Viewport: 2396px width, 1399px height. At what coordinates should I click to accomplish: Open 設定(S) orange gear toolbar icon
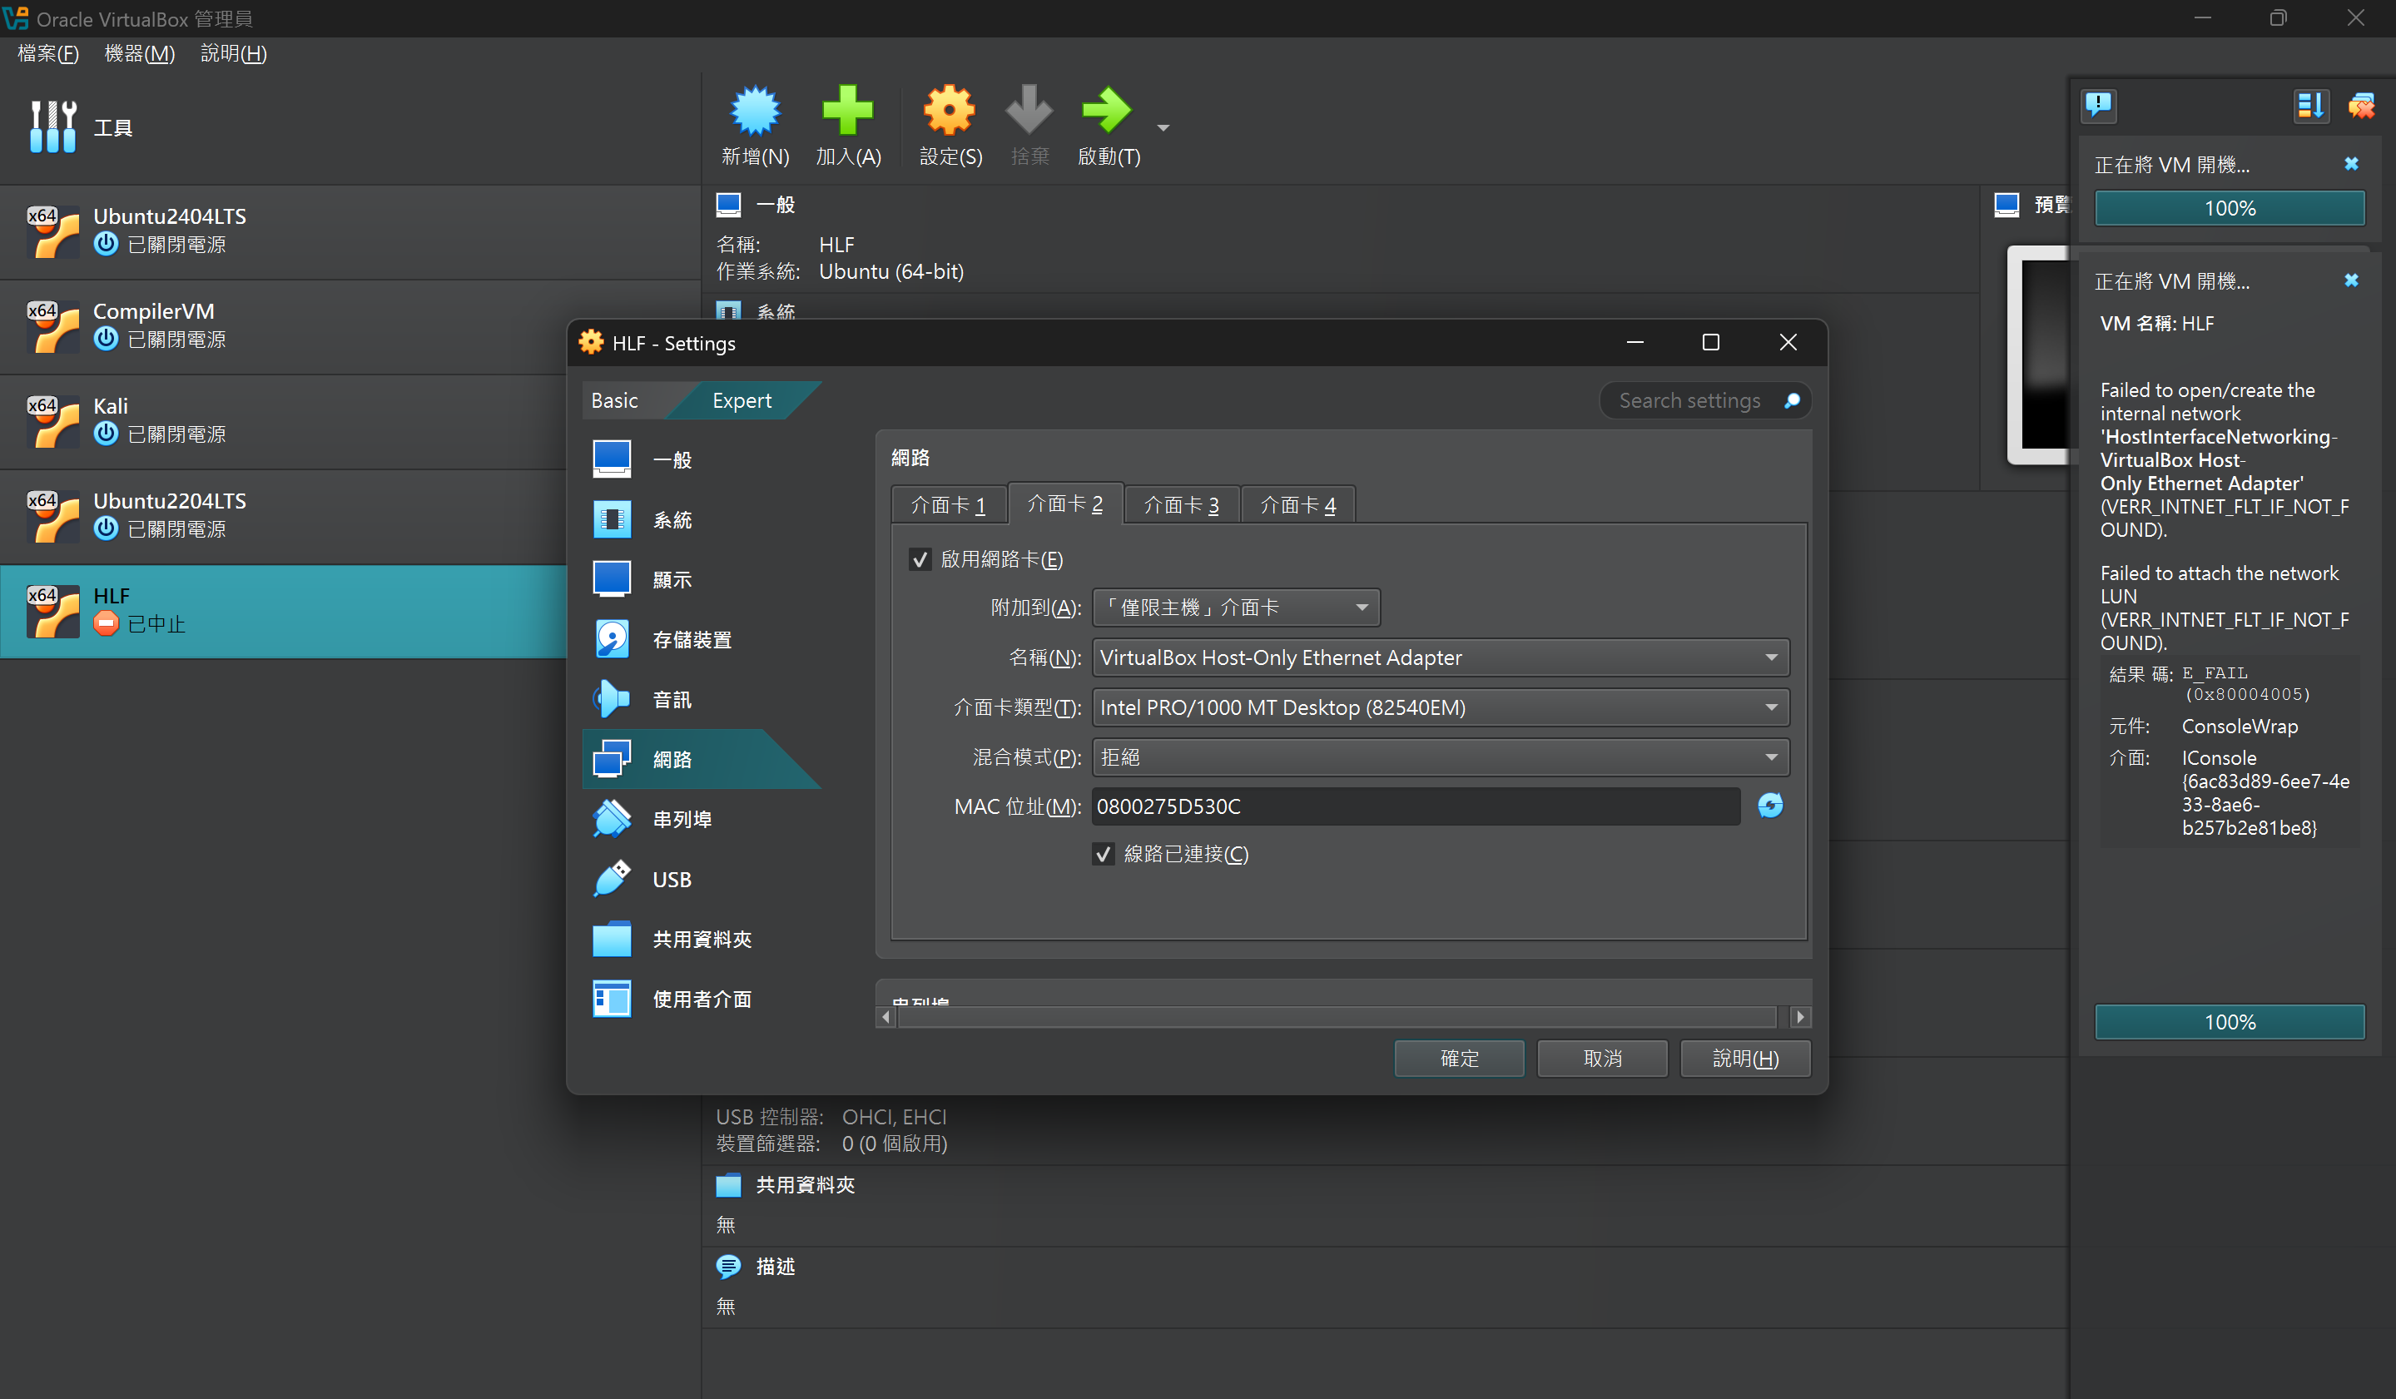[x=949, y=111]
